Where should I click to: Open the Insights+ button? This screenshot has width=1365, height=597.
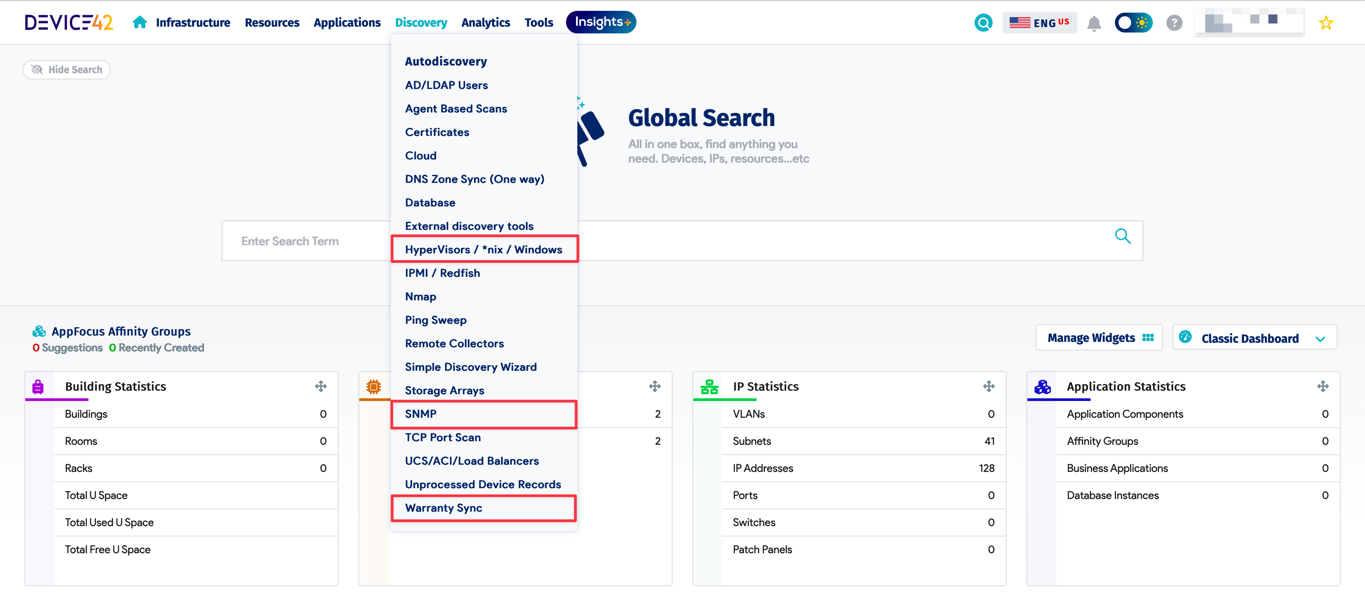pos(601,22)
